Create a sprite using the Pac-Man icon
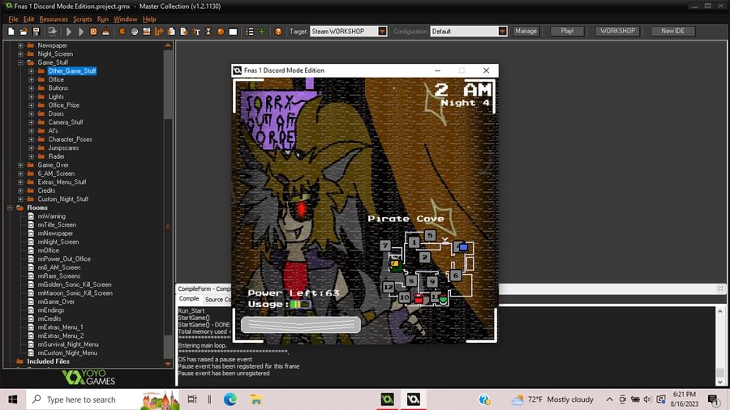This screenshot has width=730, height=410. pyautogui.click(x=122, y=32)
